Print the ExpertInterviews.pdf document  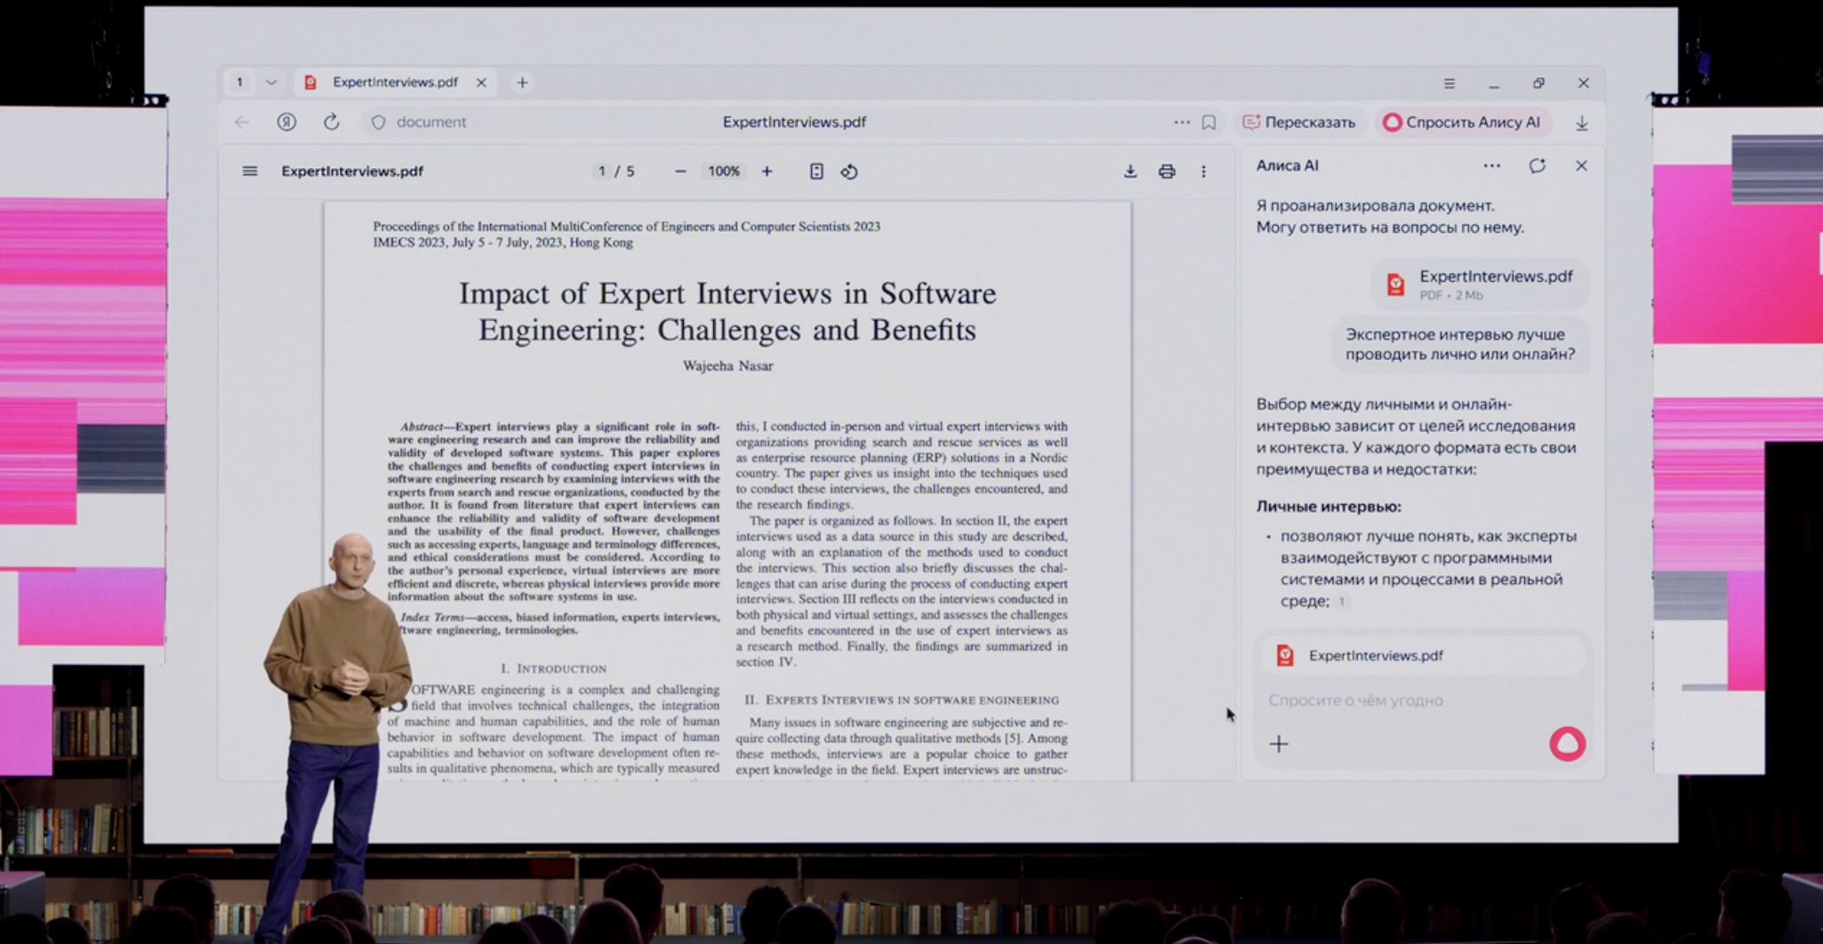click(1167, 172)
